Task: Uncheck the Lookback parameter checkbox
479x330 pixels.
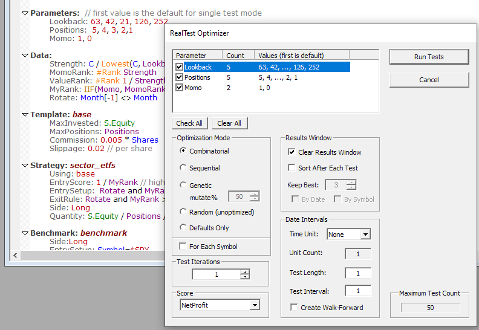Action: [179, 67]
